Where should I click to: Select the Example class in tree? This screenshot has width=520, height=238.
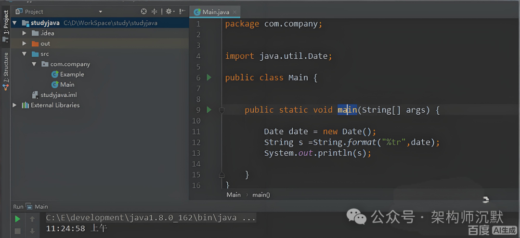(72, 74)
